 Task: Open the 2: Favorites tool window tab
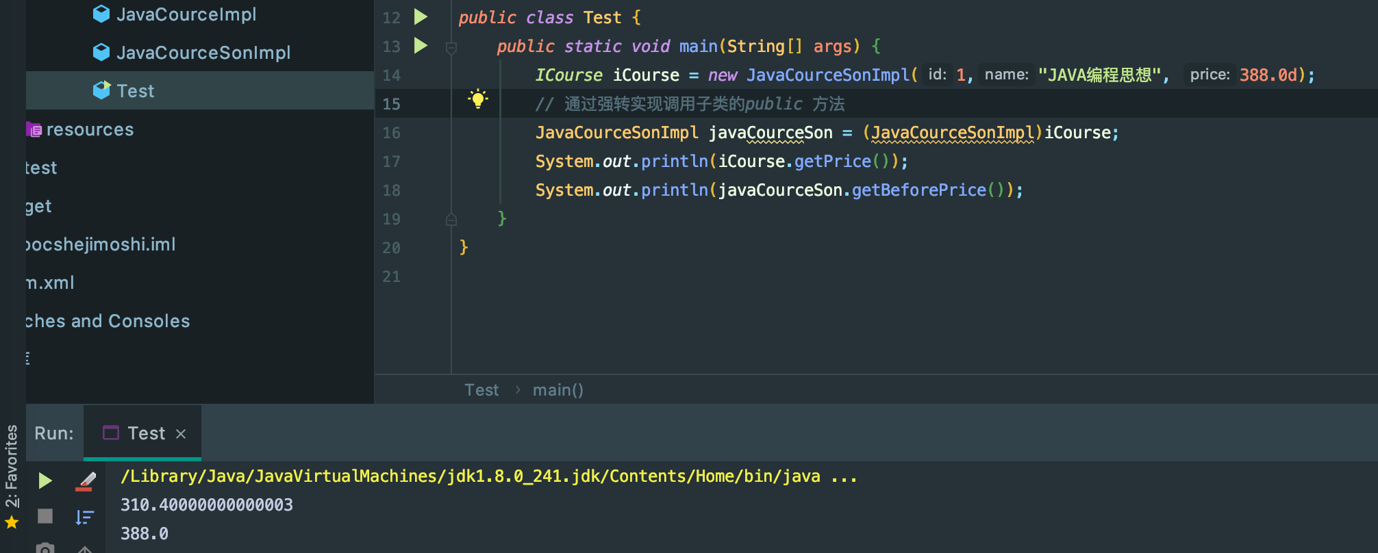[x=12, y=465]
